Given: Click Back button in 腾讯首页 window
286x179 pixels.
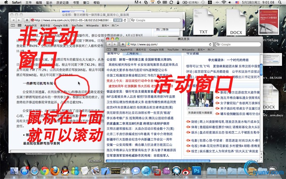Looking at the screenshot, I should tap(109, 44).
